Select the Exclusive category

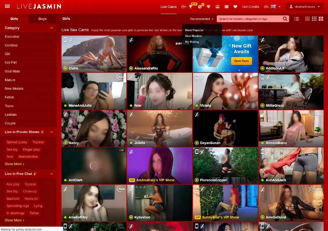pyautogui.click(x=12, y=37)
